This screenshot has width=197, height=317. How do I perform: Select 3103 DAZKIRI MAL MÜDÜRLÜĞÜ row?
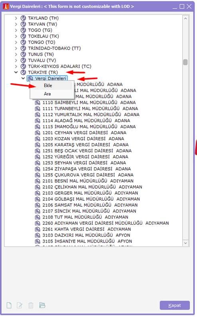coord(86,235)
